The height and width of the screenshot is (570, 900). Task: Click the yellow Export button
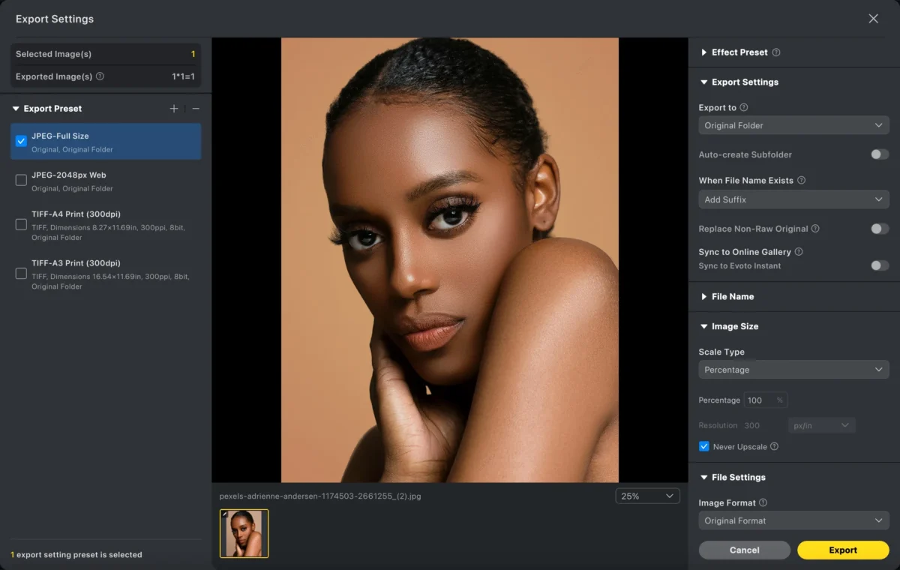(842, 550)
